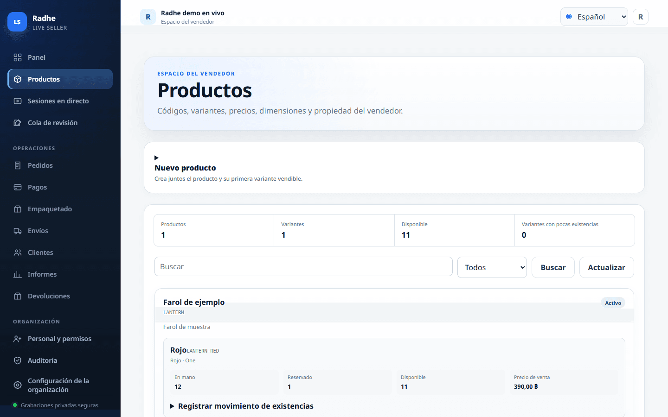Click the En mano value 12
Screen dimensions: 668x417
[178, 386]
